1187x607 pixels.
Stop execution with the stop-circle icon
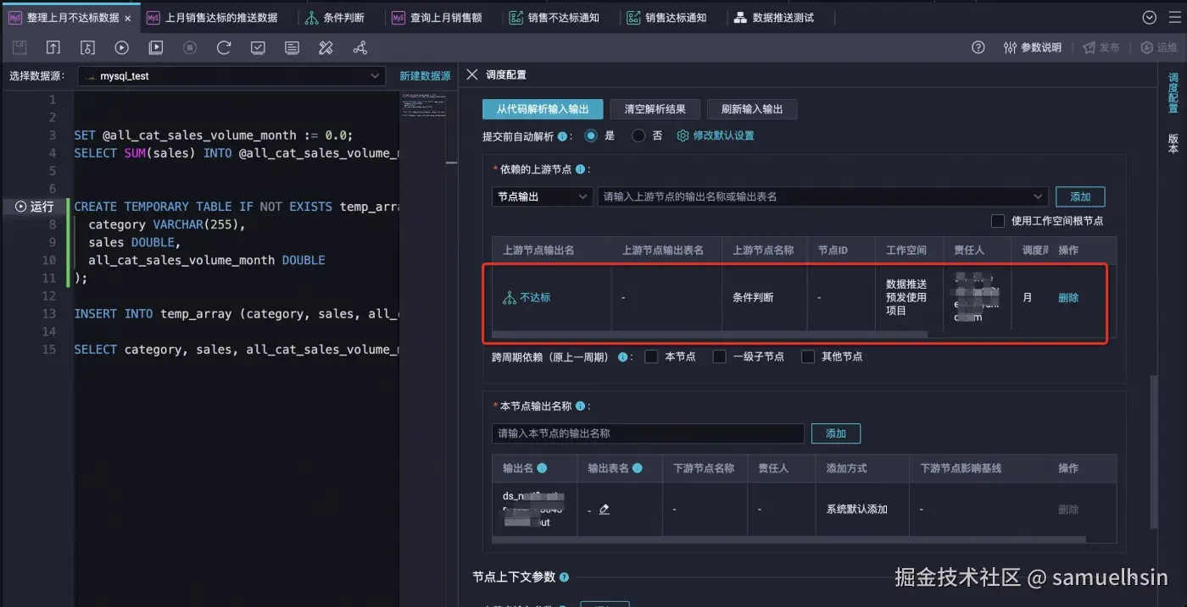190,48
